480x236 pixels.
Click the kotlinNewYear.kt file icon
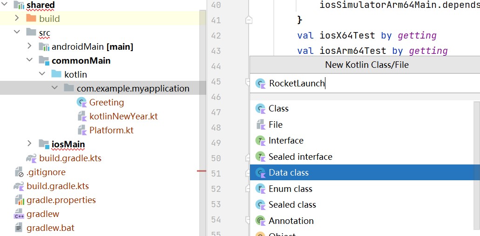tap(82, 116)
